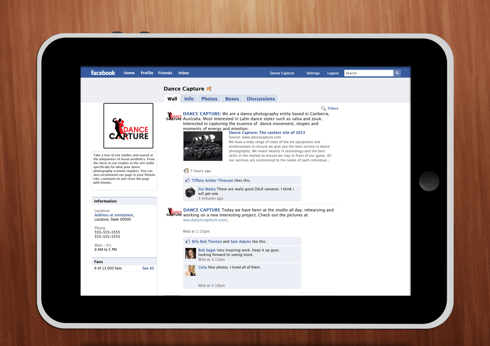Click the thumbs-up icon by Billy Bob Thorton

pos(188,241)
